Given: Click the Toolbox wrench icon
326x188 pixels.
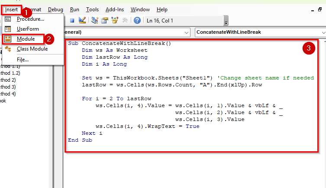Looking at the screenshot, I should pyautogui.click(x=125, y=20).
